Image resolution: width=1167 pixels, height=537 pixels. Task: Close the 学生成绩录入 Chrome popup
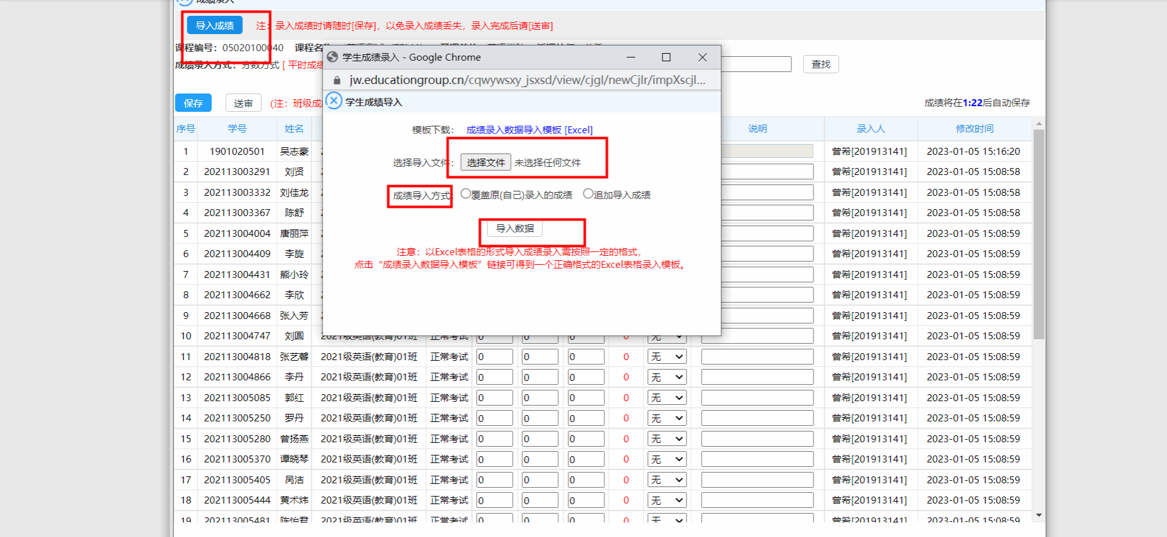pyautogui.click(x=702, y=57)
